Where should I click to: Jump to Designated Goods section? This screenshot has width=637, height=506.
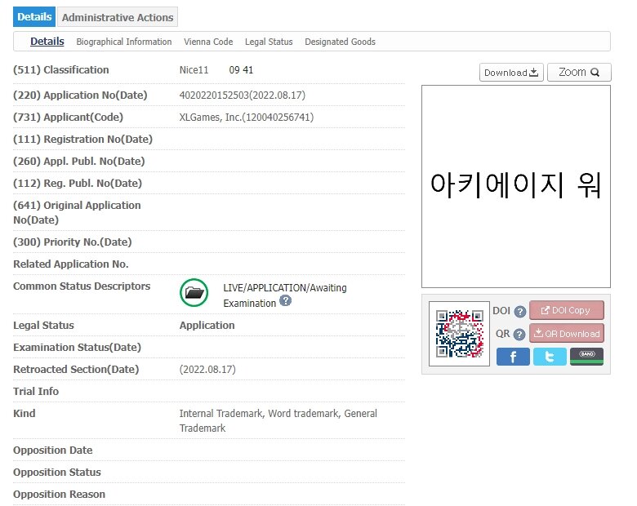340,42
